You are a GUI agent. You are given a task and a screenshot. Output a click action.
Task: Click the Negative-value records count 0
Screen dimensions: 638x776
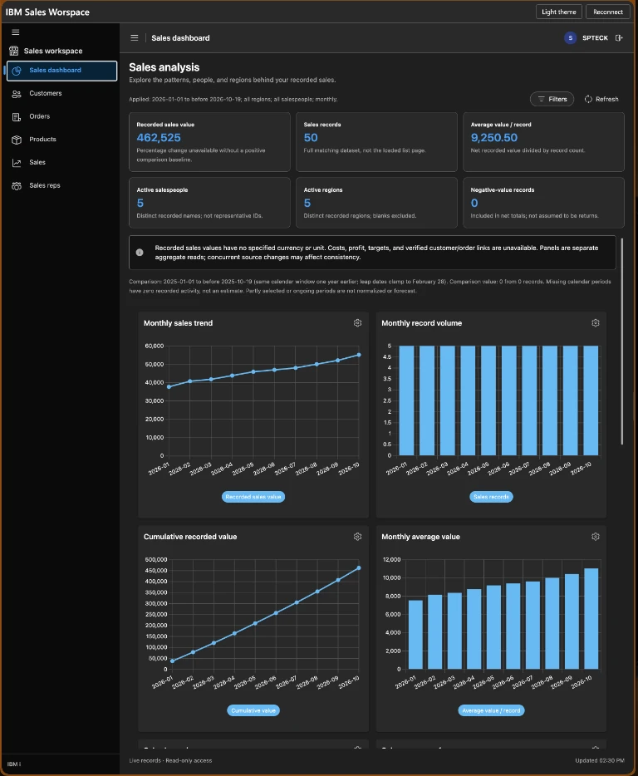point(474,204)
